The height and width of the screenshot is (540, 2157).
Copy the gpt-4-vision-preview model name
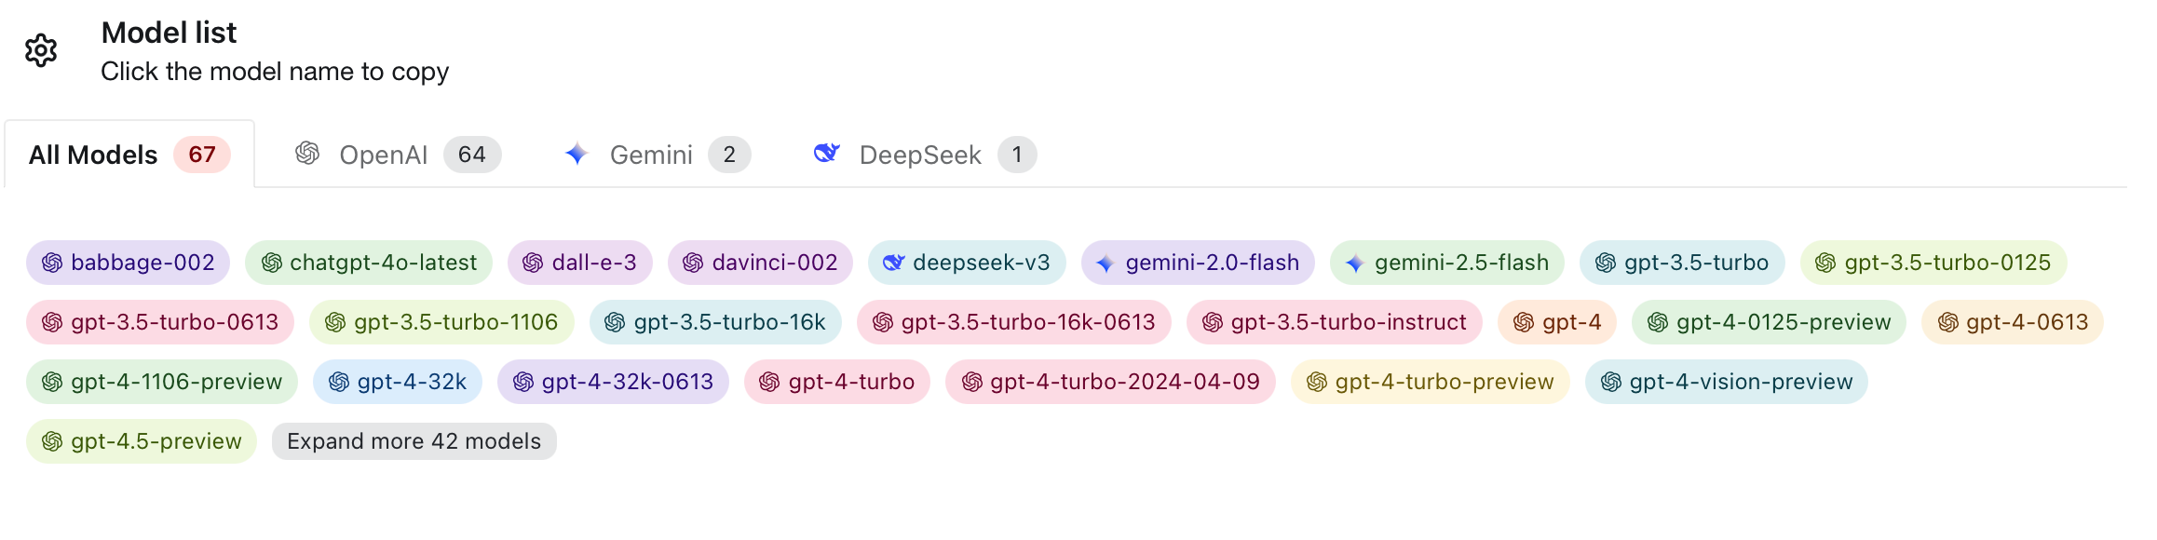(x=1740, y=382)
